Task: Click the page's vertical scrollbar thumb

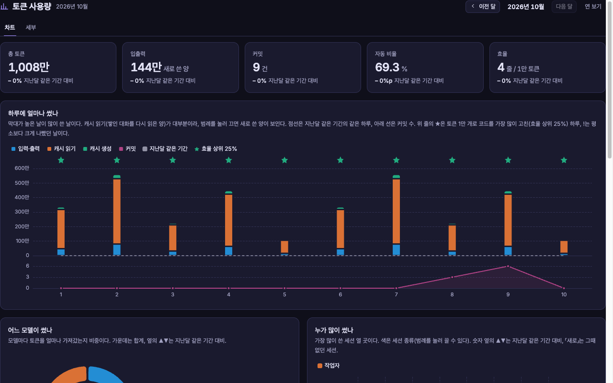Action: [610, 79]
